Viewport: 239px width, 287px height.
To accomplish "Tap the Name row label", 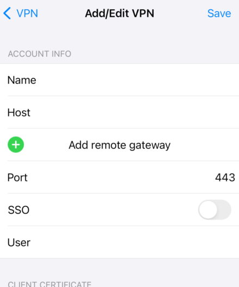I will [22, 80].
